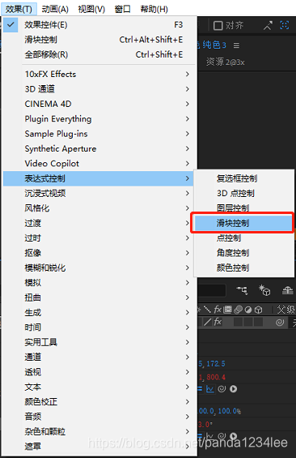Open the 过时 effects submenu
Viewport: 296px width, 458px height.
[x=99, y=238]
